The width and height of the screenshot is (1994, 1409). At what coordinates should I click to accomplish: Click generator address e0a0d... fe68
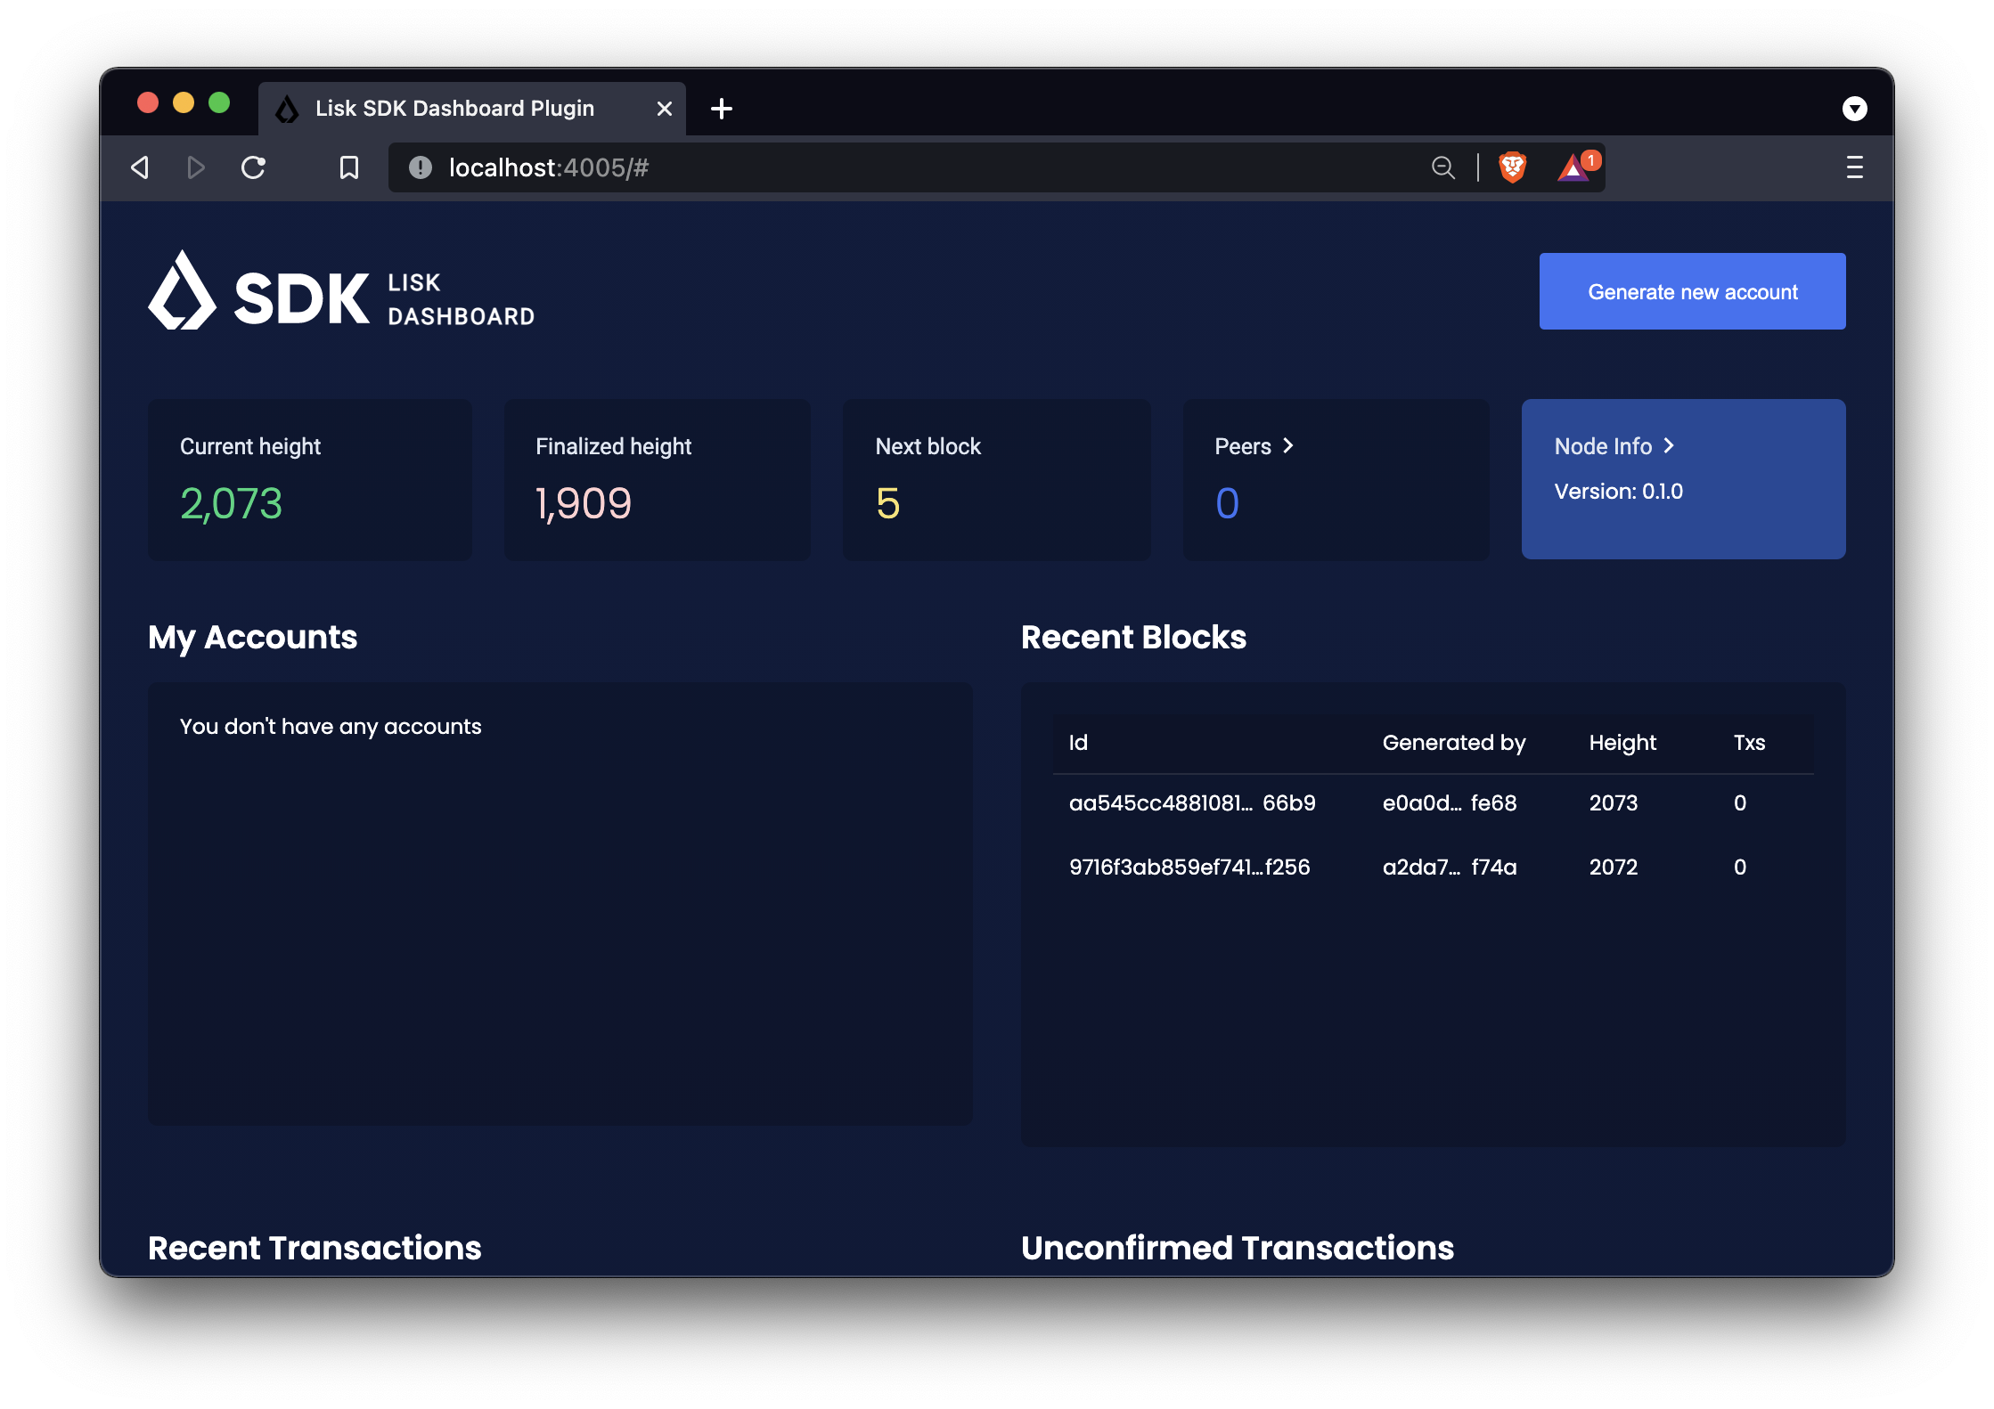coord(1450,803)
